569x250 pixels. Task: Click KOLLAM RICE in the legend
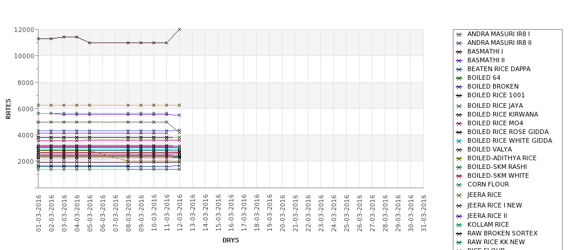pos(488,224)
